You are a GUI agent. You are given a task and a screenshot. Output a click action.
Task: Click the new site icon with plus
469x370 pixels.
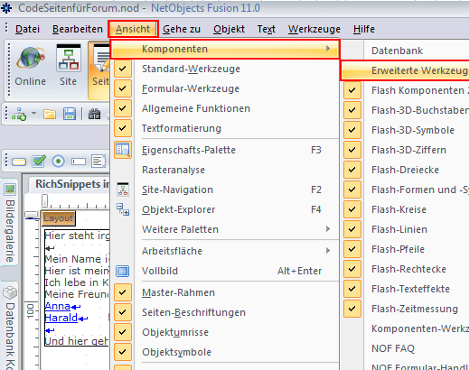[19, 115]
